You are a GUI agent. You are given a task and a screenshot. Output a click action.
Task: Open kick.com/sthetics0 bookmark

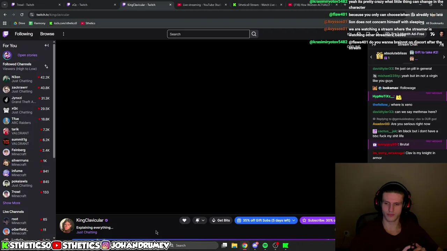[63, 23]
